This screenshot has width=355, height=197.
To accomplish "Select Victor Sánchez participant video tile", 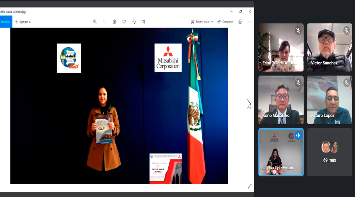I will point(330,47).
